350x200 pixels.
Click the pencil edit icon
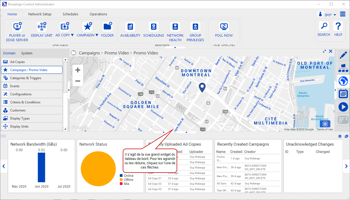(x=343, y=55)
